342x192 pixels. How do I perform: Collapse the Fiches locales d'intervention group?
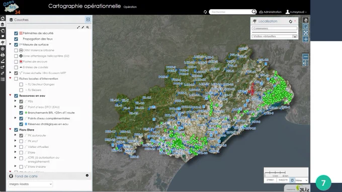(10, 78)
